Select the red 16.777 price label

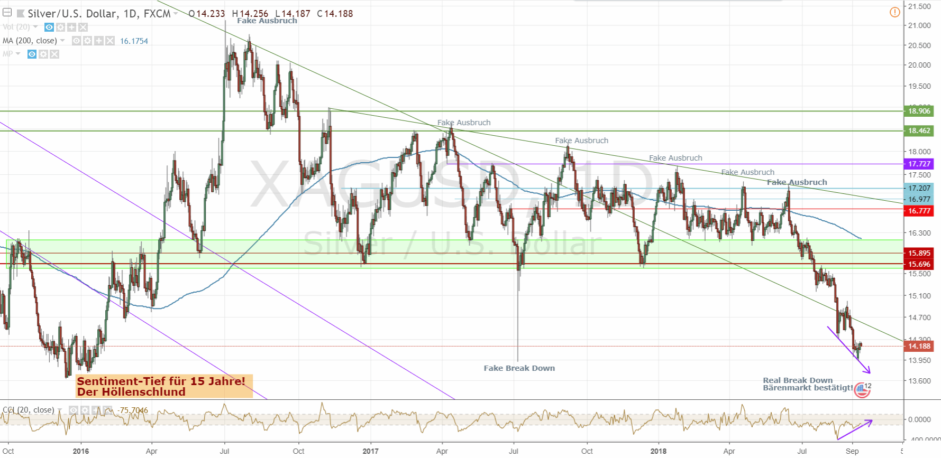(x=919, y=211)
